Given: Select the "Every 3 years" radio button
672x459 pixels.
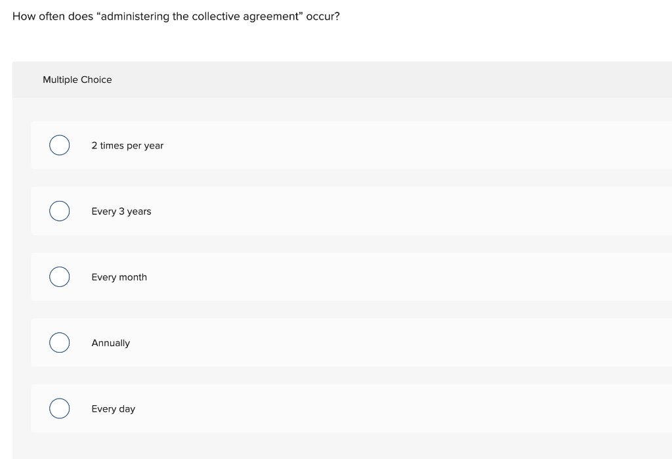Looking at the screenshot, I should click(x=59, y=211).
